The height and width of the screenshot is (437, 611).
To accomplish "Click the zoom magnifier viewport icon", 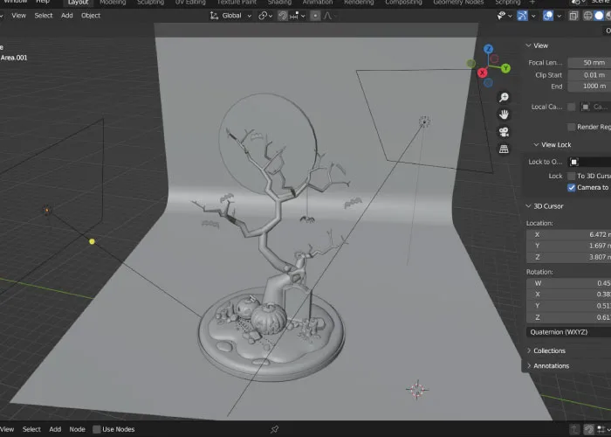I will [x=504, y=97].
